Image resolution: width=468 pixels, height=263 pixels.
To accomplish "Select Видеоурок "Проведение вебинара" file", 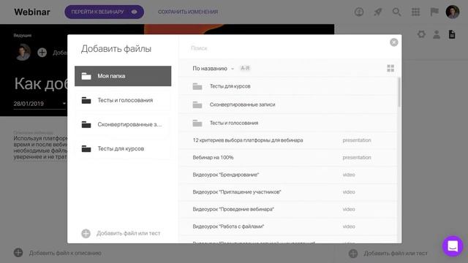I will click(288, 210).
